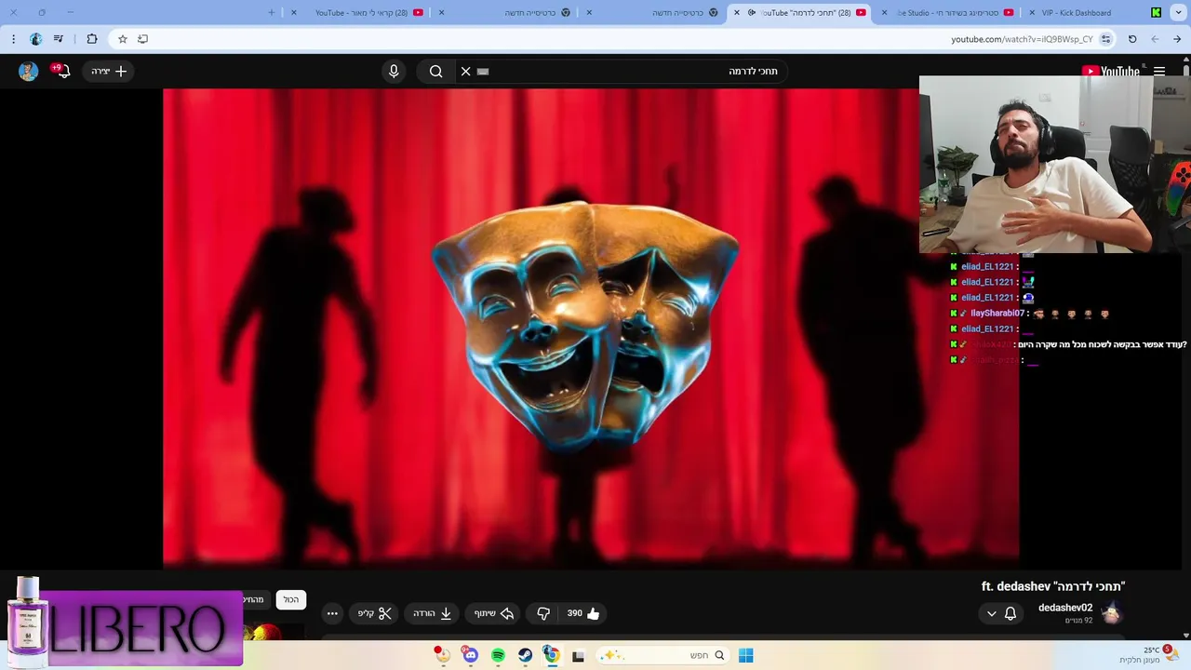Expand the tab search dropdown arrow
Image resolution: width=1191 pixels, height=670 pixels.
(x=1179, y=12)
